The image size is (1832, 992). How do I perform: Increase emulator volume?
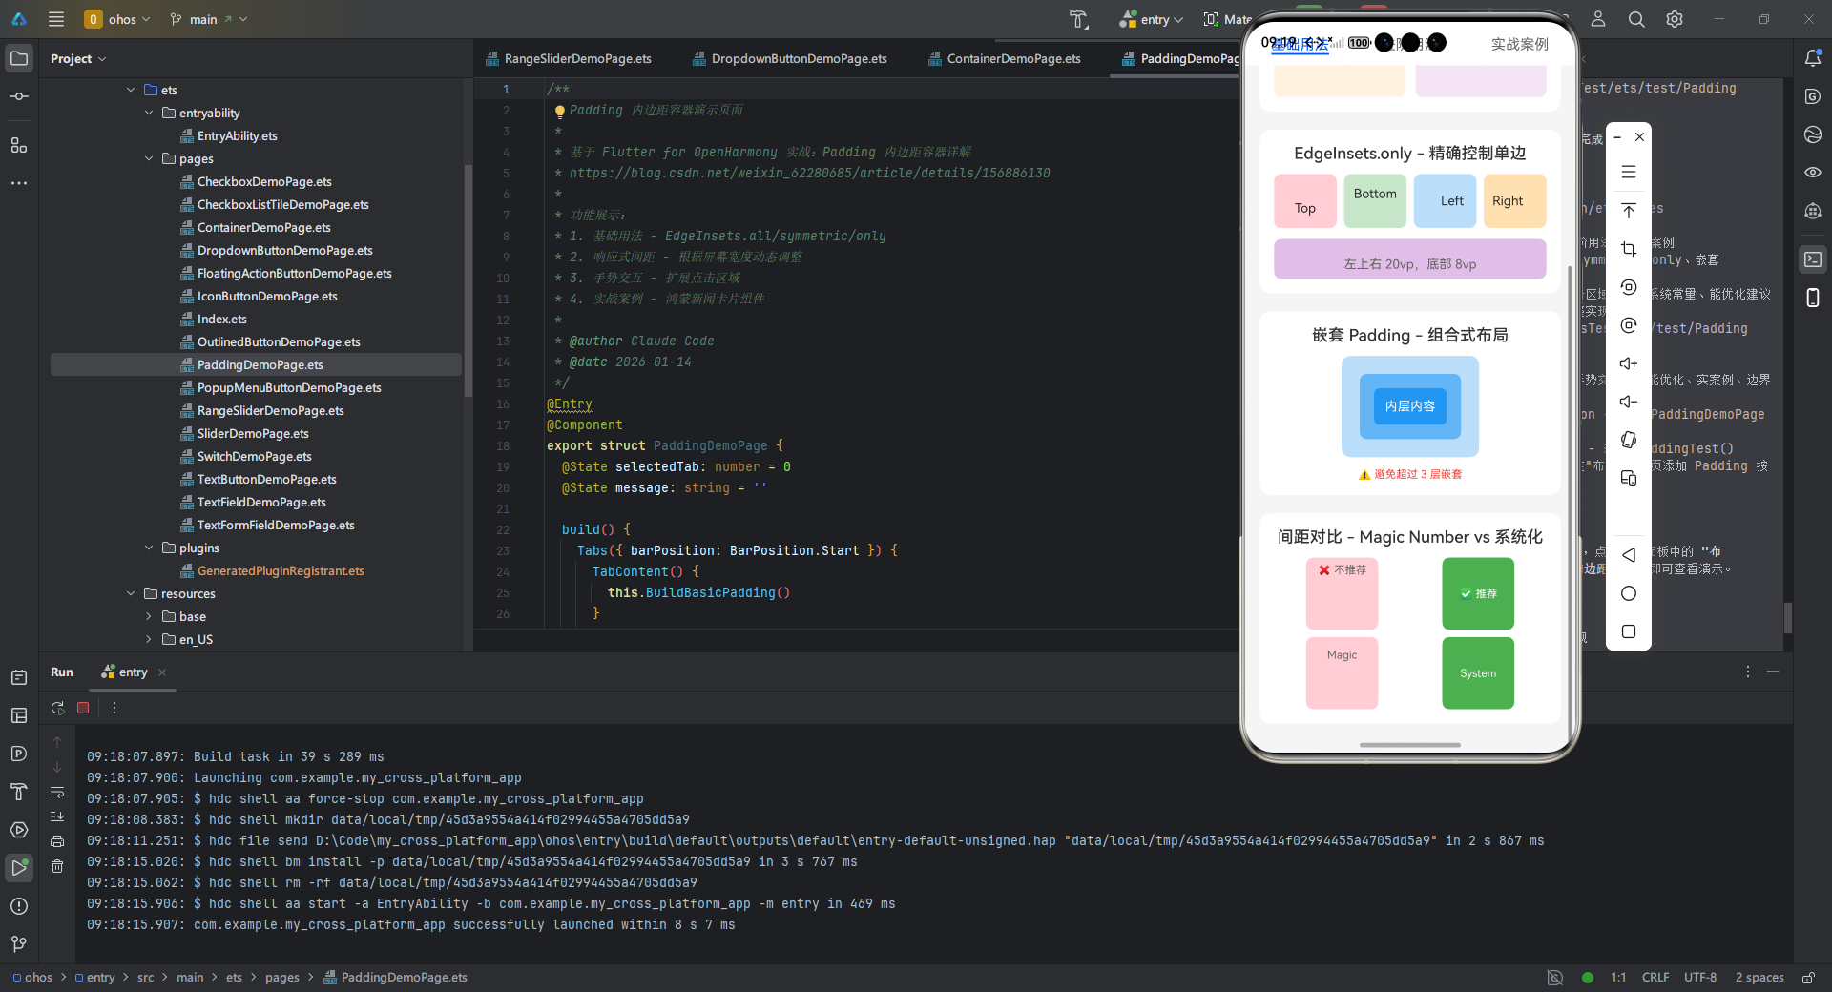pyautogui.click(x=1629, y=363)
